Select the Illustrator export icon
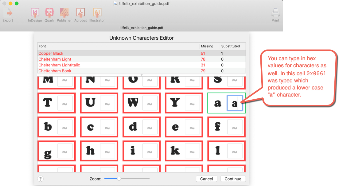This screenshot has width=339, height=186. 97,12
